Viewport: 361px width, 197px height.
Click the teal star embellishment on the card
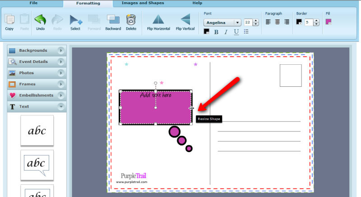pyautogui.click(x=126, y=64)
